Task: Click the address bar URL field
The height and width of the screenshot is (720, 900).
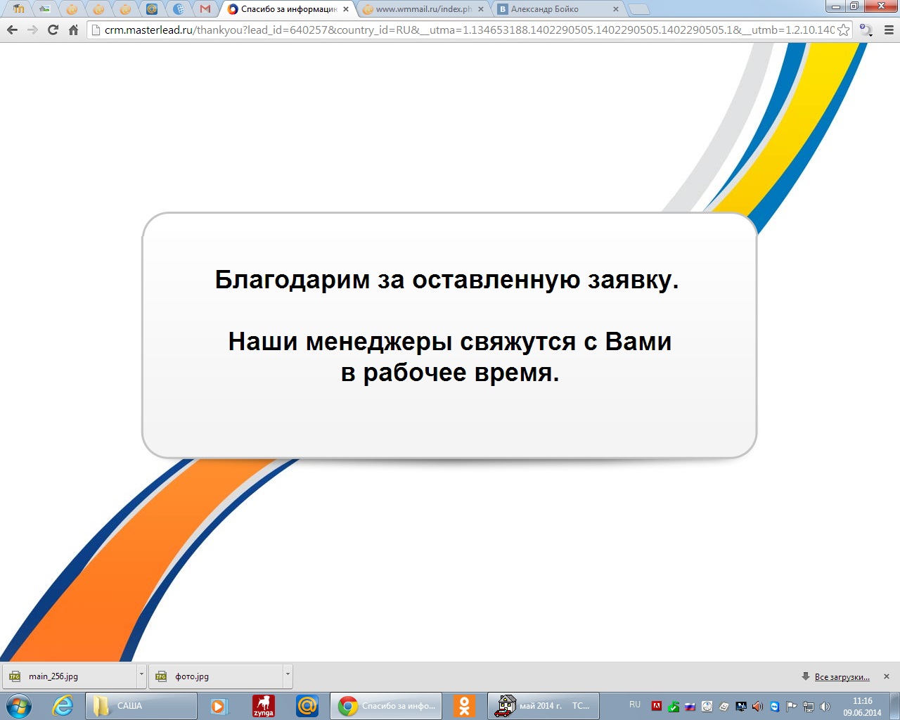Action: pos(469,30)
